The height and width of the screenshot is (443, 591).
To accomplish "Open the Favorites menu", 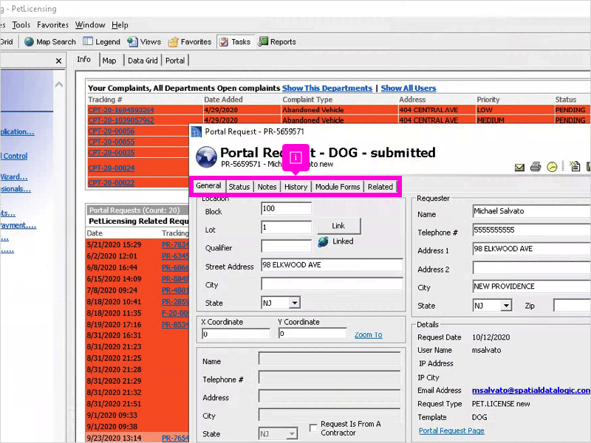I will (52, 25).
